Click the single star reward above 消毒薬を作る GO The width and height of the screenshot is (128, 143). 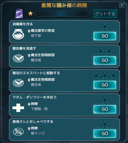tap(105, 27)
